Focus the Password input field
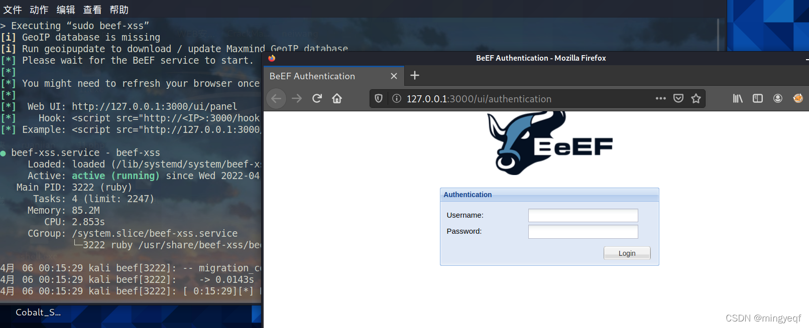 (x=583, y=232)
